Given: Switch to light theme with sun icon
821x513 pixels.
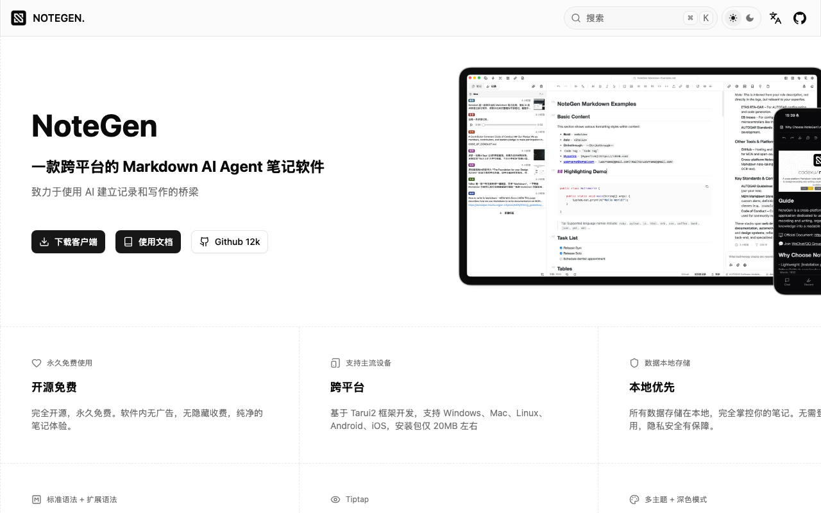Looking at the screenshot, I should [x=733, y=18].
